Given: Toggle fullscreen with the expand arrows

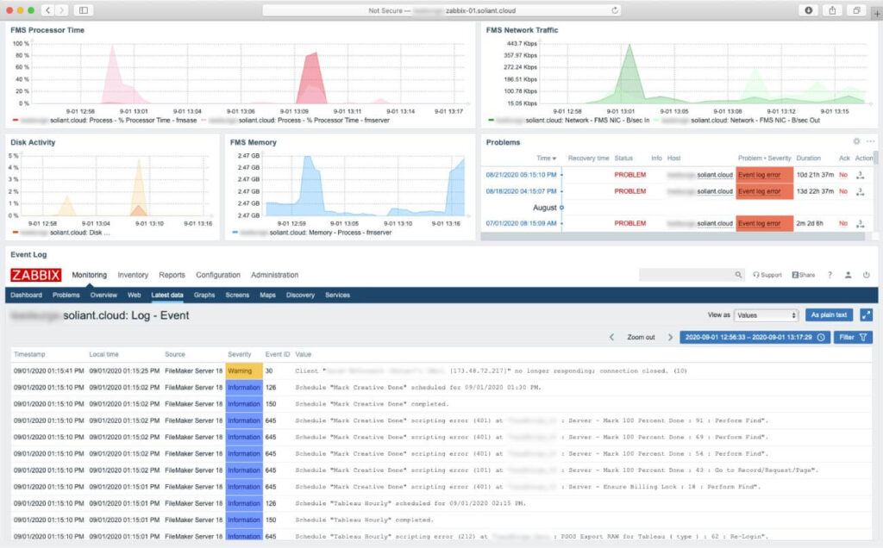Looking at the screenshot, I should 866,314.
